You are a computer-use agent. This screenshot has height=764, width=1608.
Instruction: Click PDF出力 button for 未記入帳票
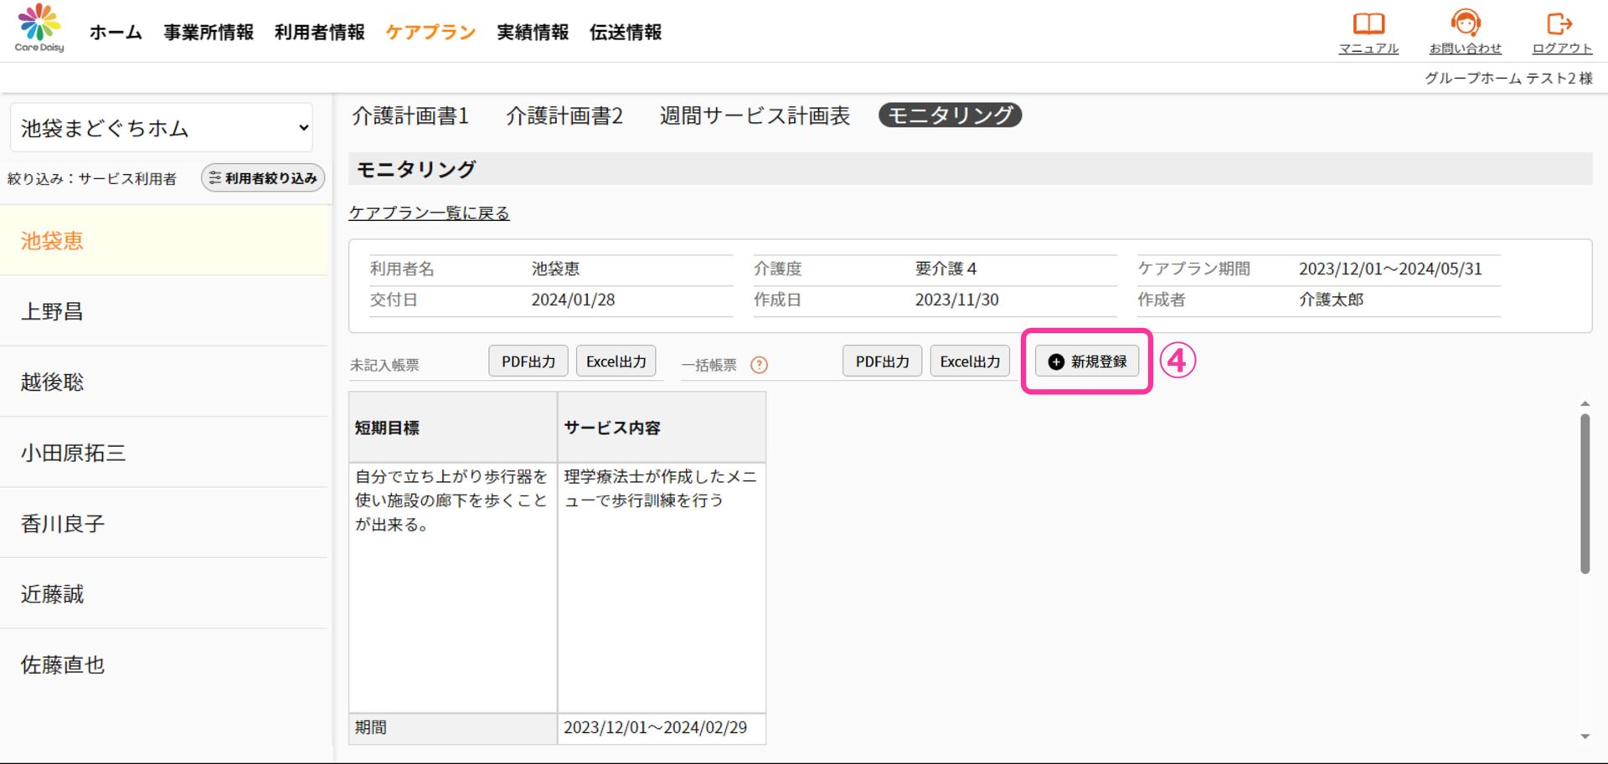(x=528, y=361)
